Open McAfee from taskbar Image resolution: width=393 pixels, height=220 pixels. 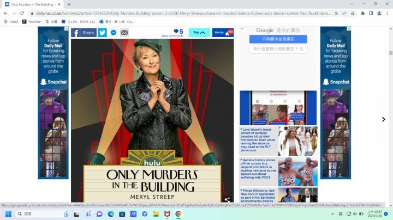tap(167, 214)
